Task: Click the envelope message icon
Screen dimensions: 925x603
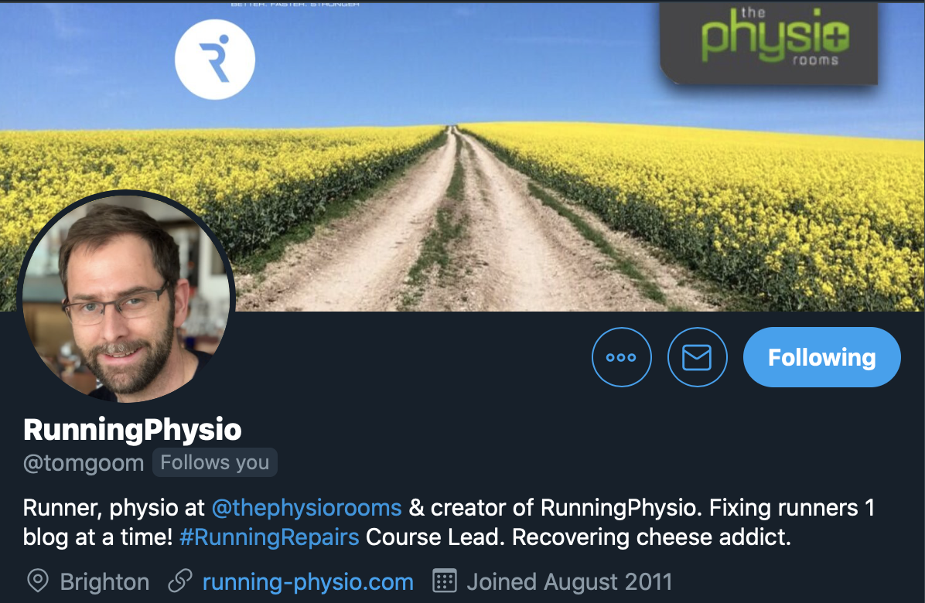Action: (698, 357)
